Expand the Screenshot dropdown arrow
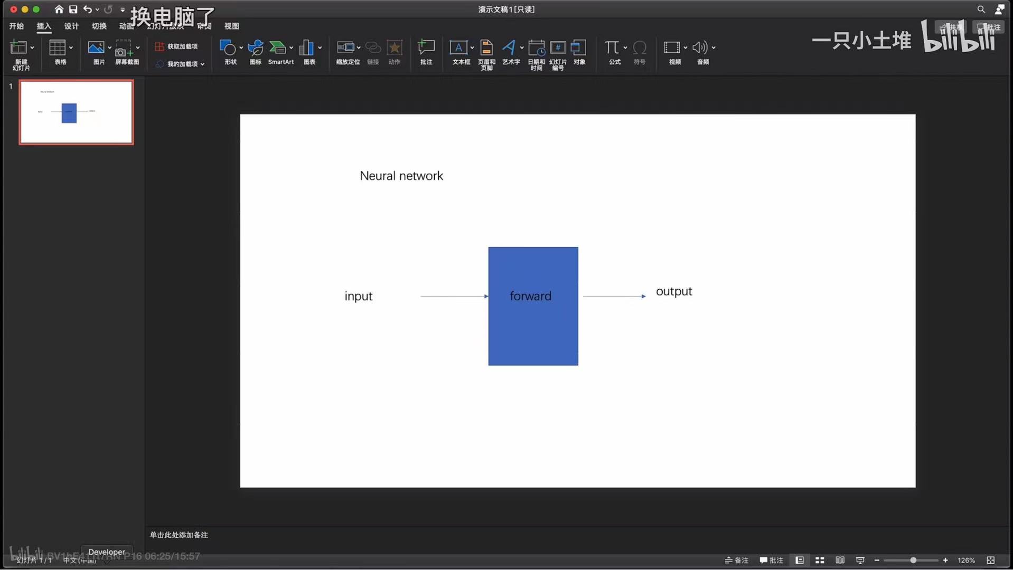 click(138, 48)
